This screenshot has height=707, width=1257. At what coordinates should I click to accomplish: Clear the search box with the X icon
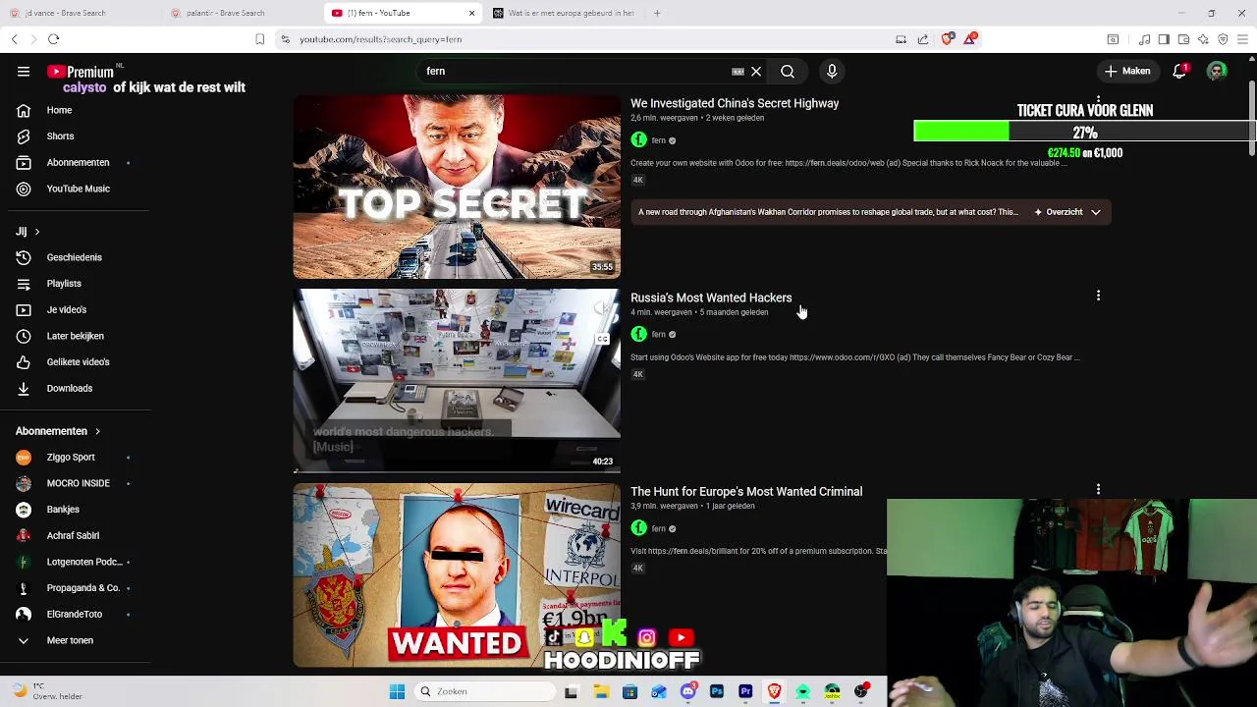pos(756,72)
